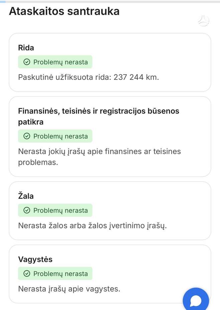This screenshot has width=220, height=310.
Task: Click the progress bar at the top
Action: tap(110, 2)
